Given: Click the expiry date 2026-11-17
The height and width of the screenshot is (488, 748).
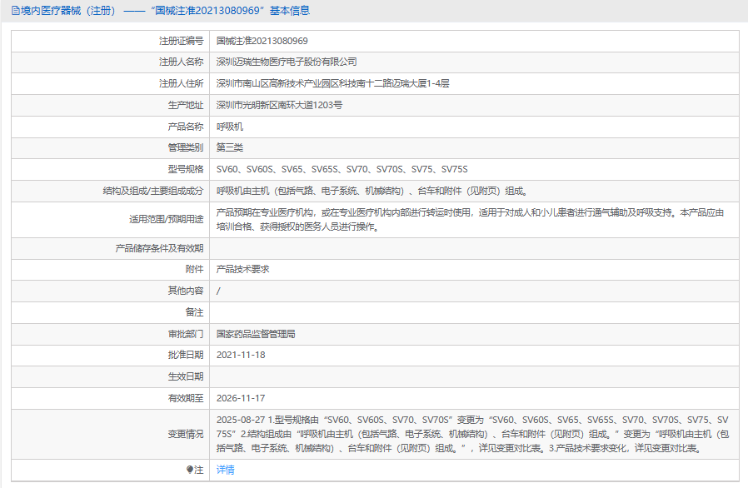Looking at the screenshot, I should pos(241,399).
